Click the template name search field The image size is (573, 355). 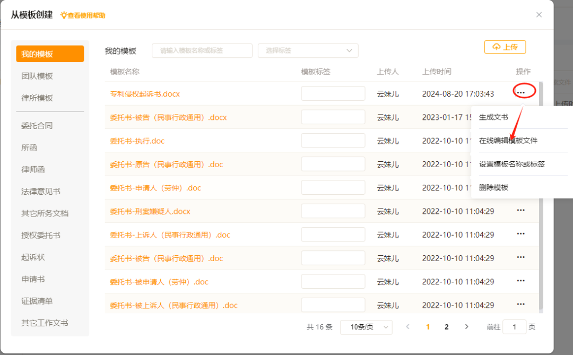coord(202,50)
